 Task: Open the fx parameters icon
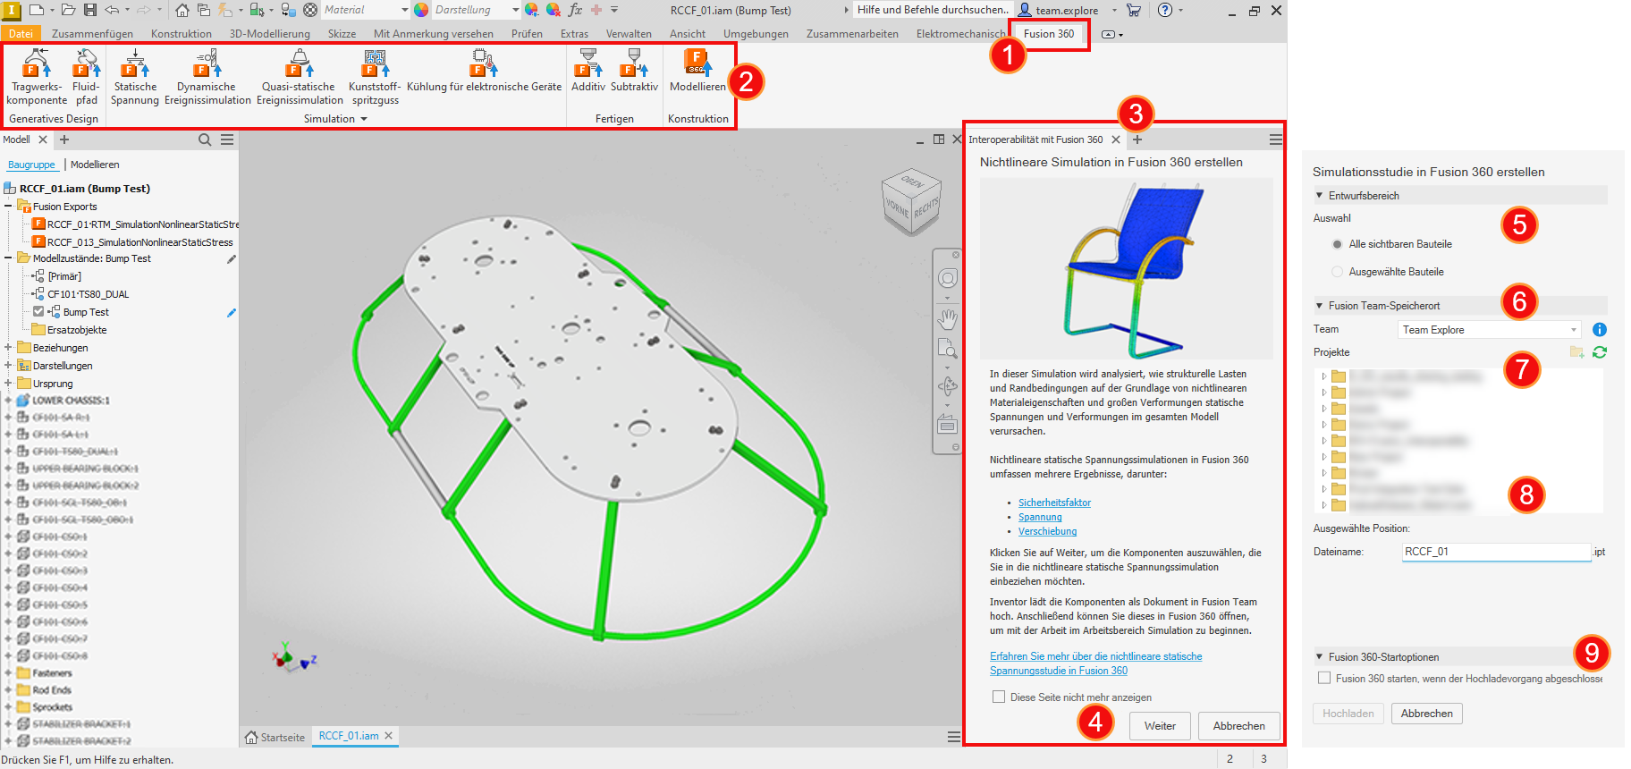pyautogui.click(x=575, y=10)
